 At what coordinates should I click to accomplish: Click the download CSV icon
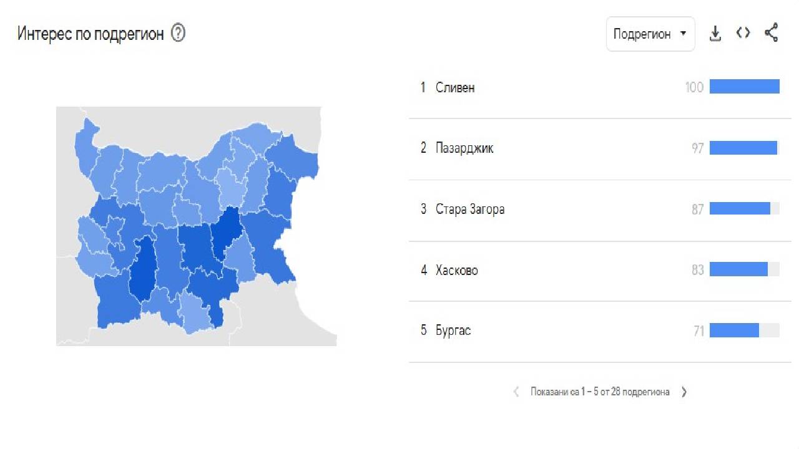715,34
